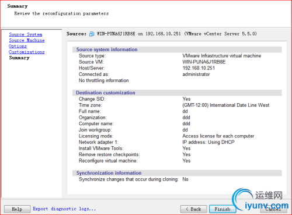Click the Review the reconfiguration parameters subtitle
Image resolution: width=292 pixels, height=215 pixels.
pos(61,13)
